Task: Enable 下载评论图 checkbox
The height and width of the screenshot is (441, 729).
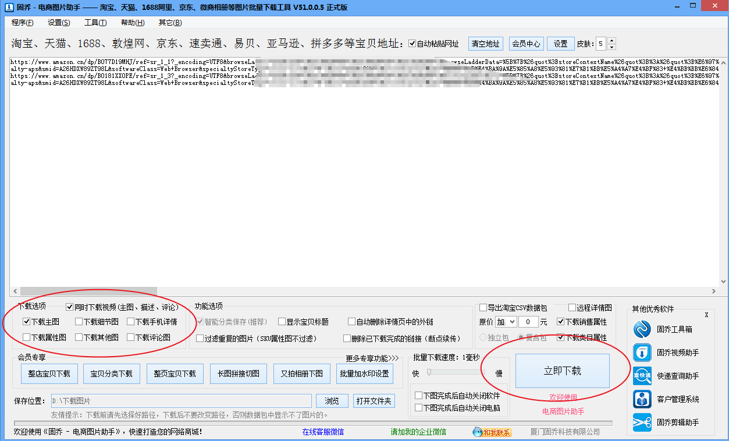Action: tap(130, 337)
